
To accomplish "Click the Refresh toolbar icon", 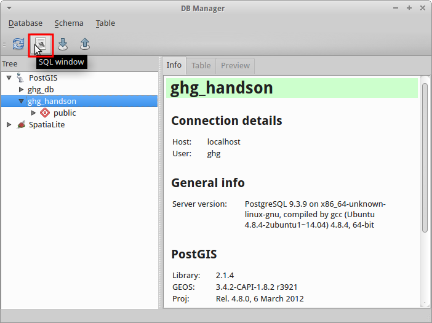I will coord(18,44).
